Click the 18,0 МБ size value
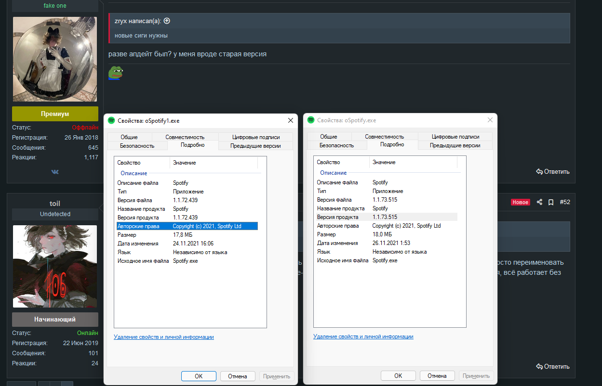The image size is (602, 386). tap(383, 234)
